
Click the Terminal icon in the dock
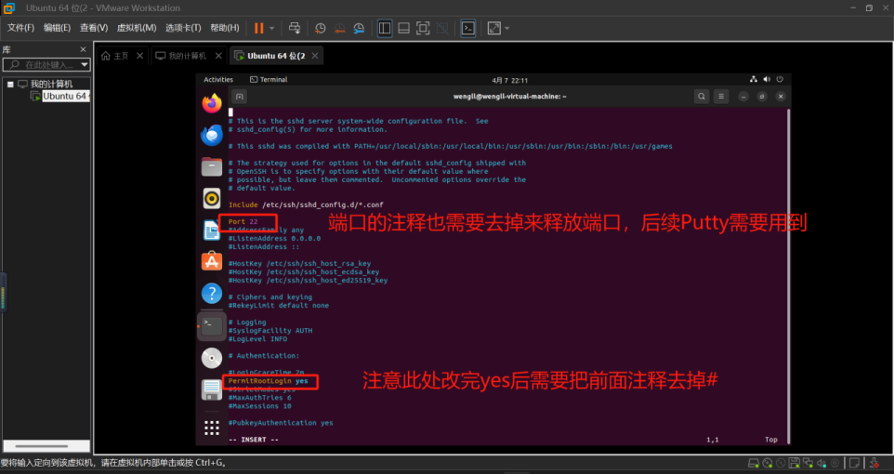pyautogui.click(x=212, y=325)
